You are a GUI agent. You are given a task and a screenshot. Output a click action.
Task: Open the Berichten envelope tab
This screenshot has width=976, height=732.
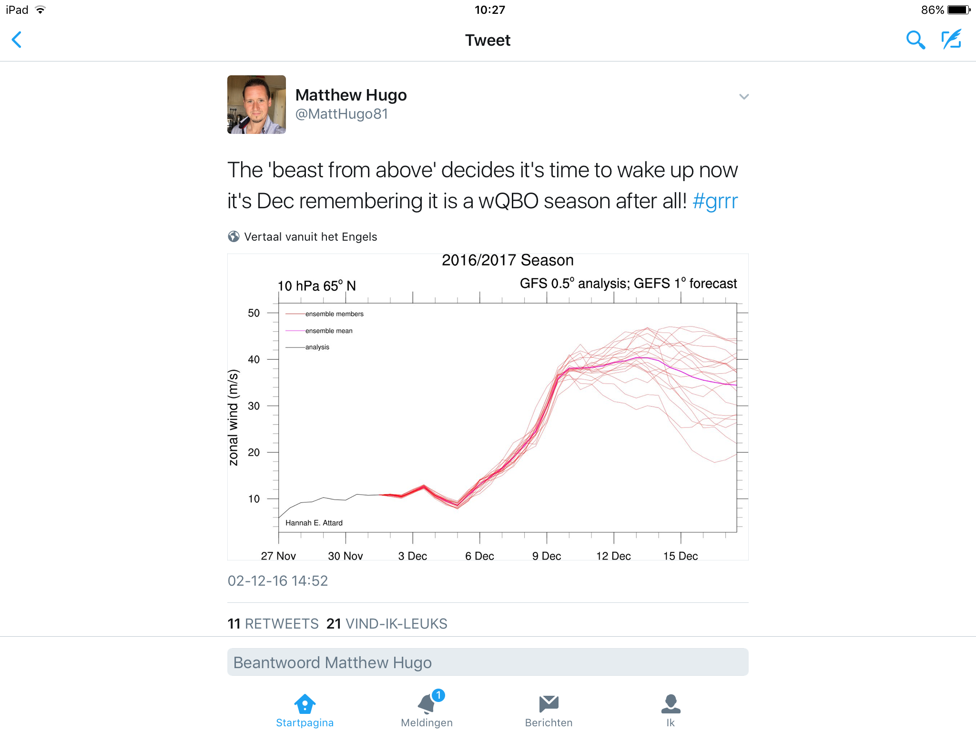(549, 711)
